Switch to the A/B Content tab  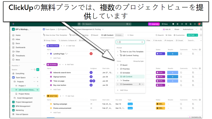(107, 35)
